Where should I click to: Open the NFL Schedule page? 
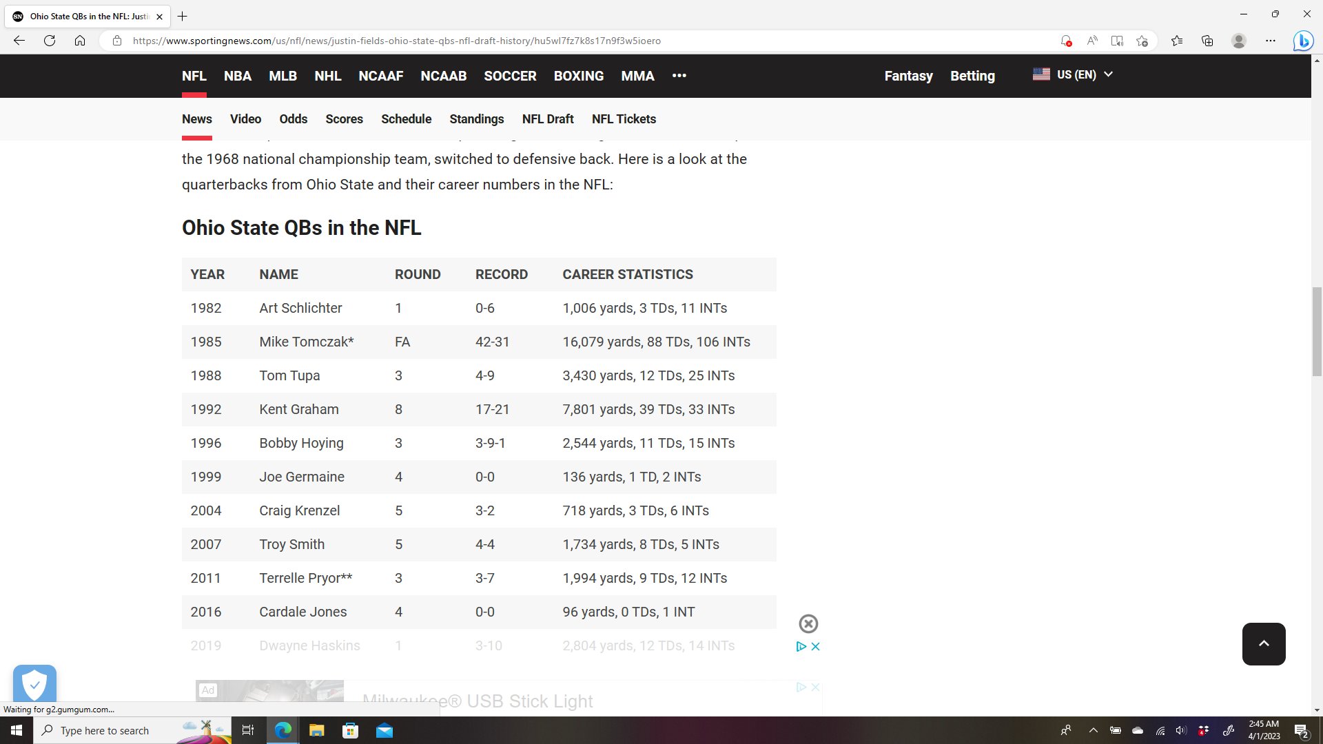point(407,119)
